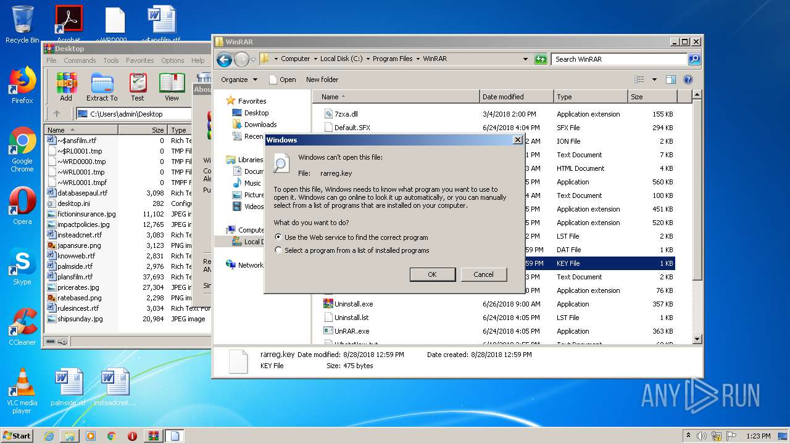Screen dimensions: 790x444
Task: Refresh the Explorer address bar location
Action: click(541, 59)
